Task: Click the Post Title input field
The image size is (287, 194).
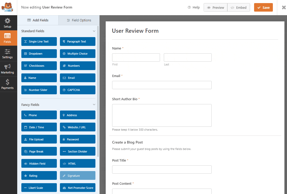Action: [x=162, y=170]
